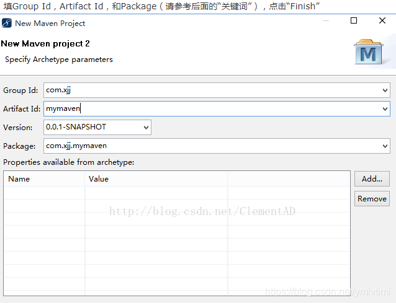Click the Spring Tool Suite window icon
Image resolution: width=396 pixels, height=303 pixels.
click(7, 23)
